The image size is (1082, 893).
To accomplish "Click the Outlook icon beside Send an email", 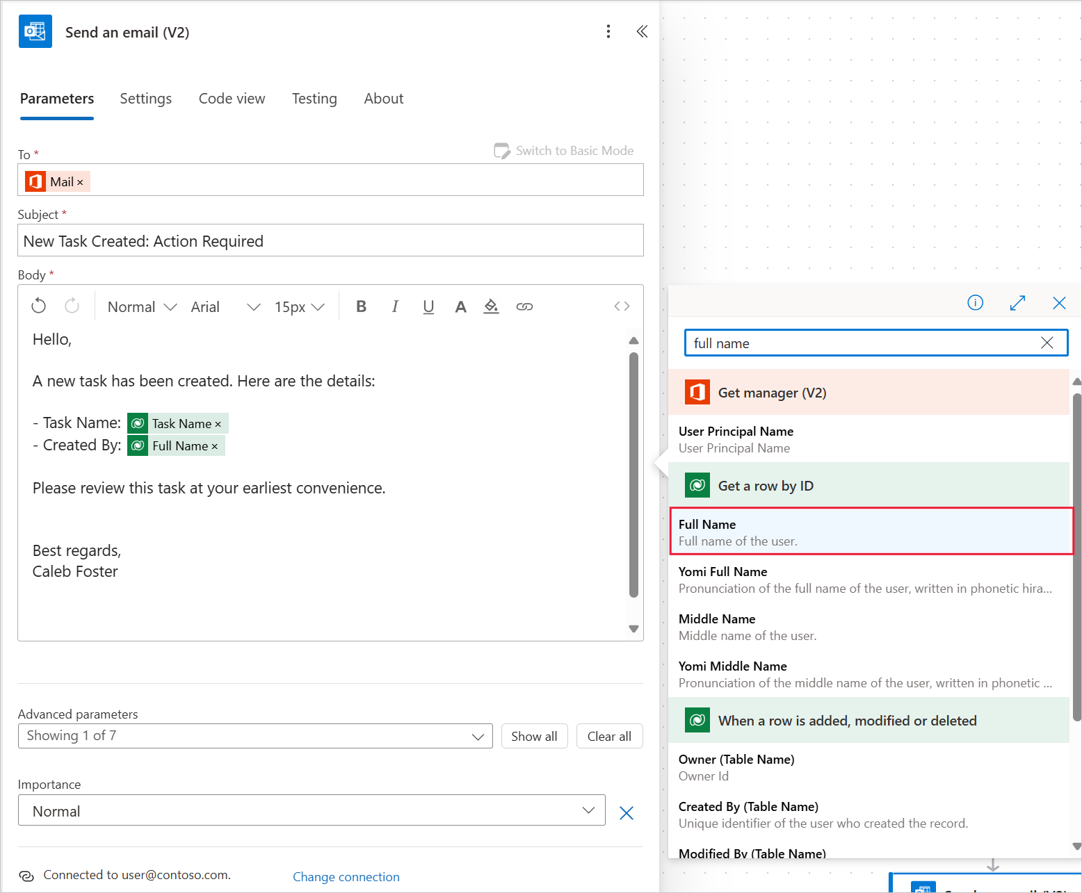I will coord(35,31).
